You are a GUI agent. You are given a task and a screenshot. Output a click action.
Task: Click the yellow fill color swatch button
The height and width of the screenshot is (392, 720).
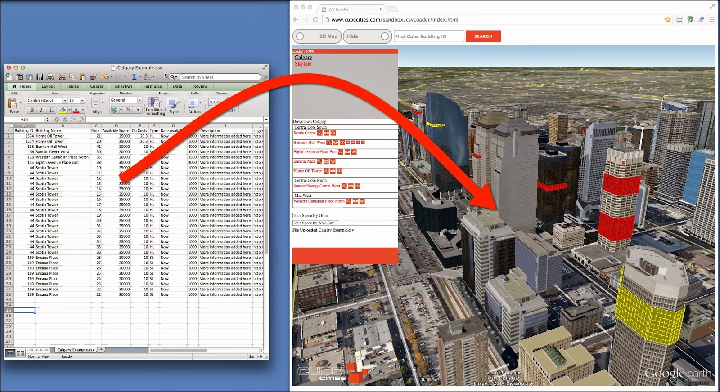tap(63, 110)
